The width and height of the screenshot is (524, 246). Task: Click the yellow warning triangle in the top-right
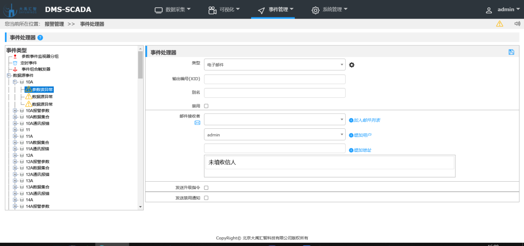click(500, 24)
